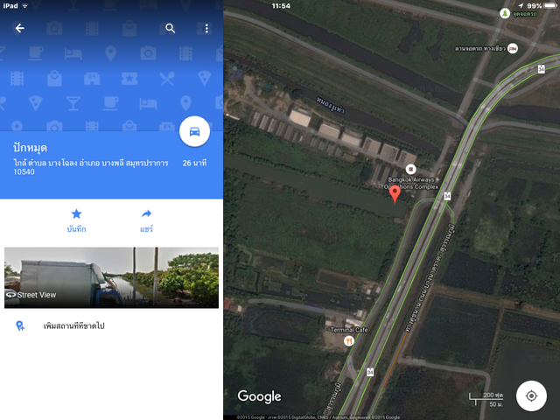Tap the map scale indicator

click(x=486, y=399)
